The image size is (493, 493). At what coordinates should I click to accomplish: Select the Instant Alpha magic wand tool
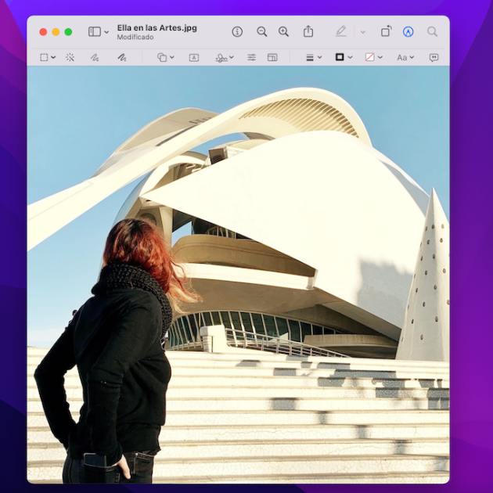[70, 57]
